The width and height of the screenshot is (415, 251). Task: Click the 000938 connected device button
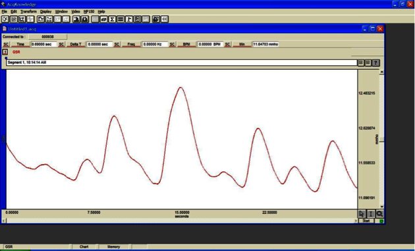47,37
